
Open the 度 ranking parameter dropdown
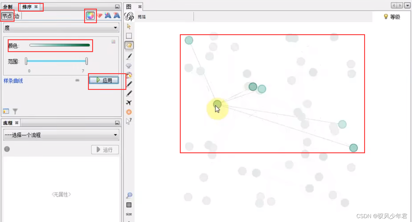click(61, 28)
